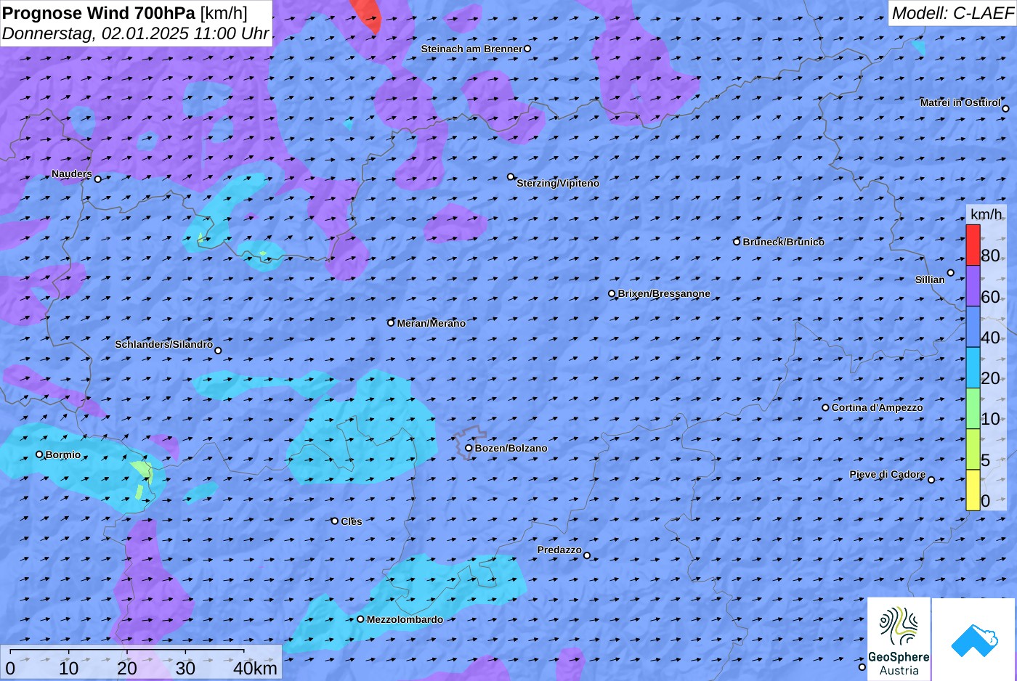Image resolution: width=1017 pixels, height=681 pixels.
Task: Click the Steinach am Brenner marker
Action: pos(527,49)
